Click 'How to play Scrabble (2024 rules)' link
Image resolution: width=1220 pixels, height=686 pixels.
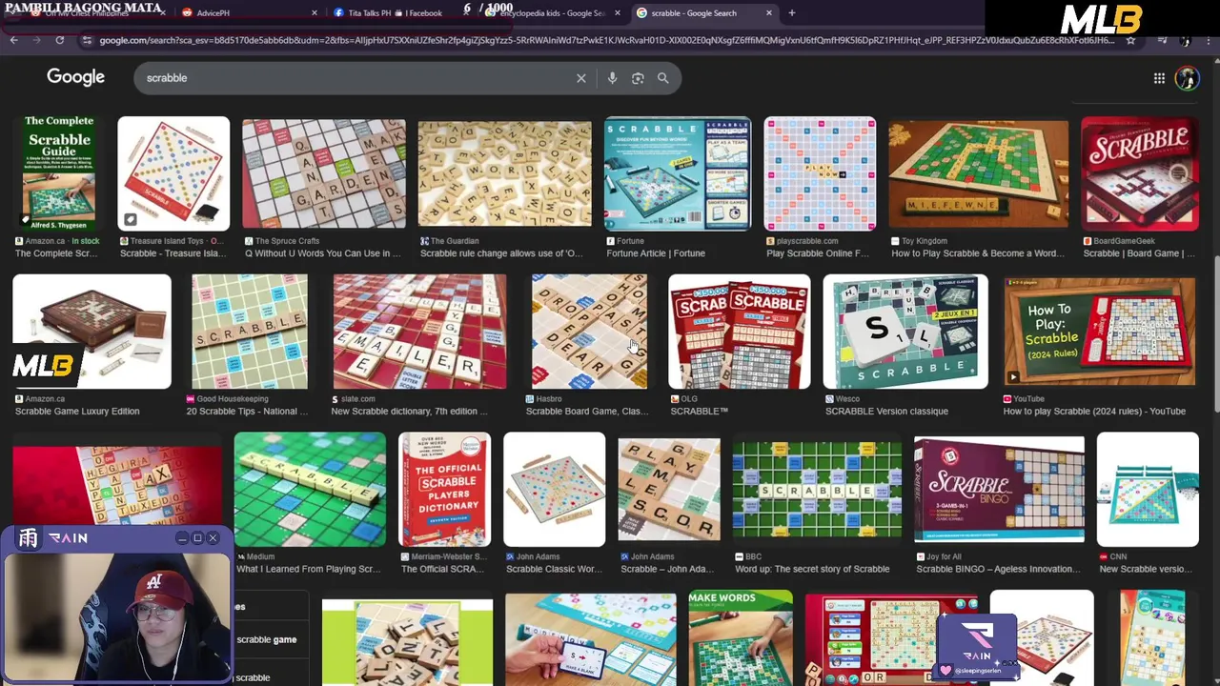[1094, 412]
